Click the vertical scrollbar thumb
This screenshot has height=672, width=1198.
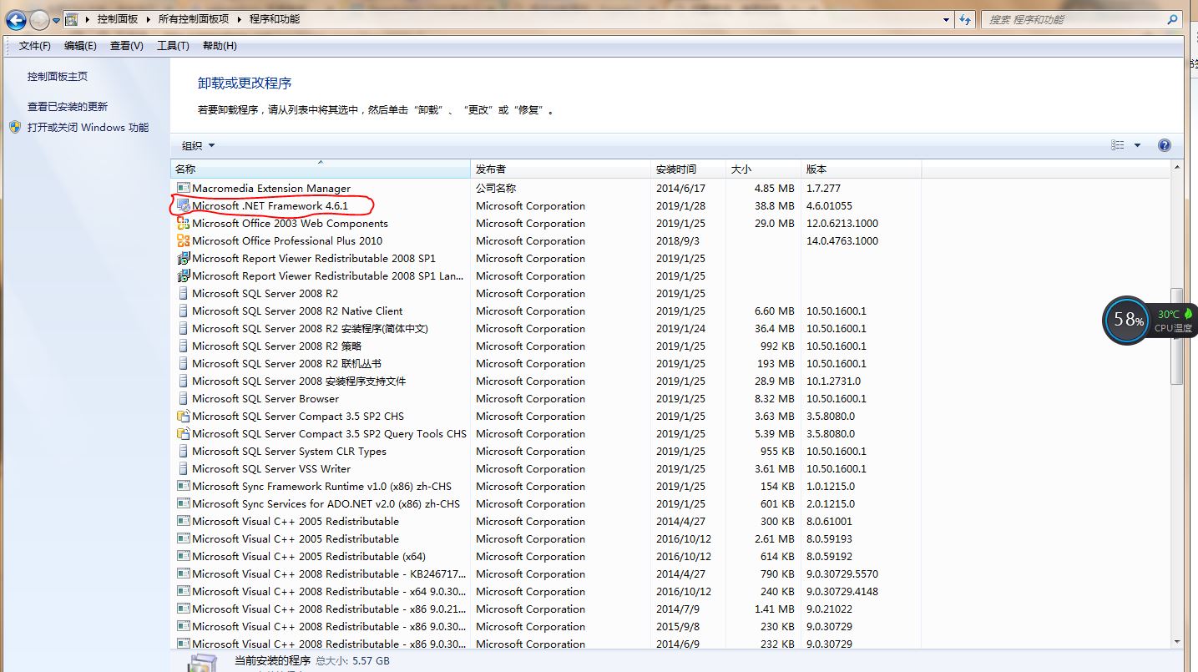1177,336
